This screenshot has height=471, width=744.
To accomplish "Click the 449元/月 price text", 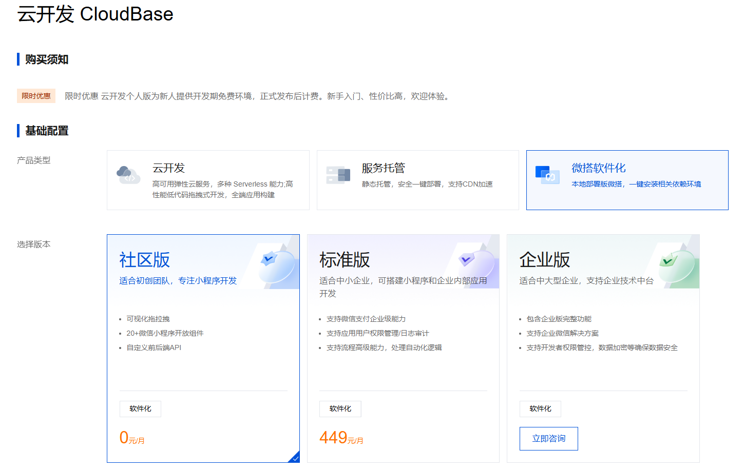I will (x=341, y=438).
